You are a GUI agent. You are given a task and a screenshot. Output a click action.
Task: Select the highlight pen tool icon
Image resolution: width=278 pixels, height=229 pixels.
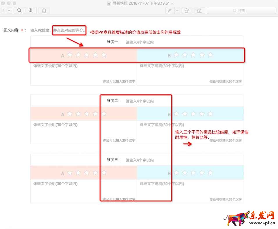pyautogui.click(x=170, y=10)
